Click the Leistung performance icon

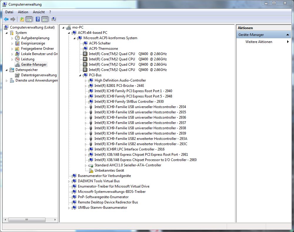[x=17, y=59]
